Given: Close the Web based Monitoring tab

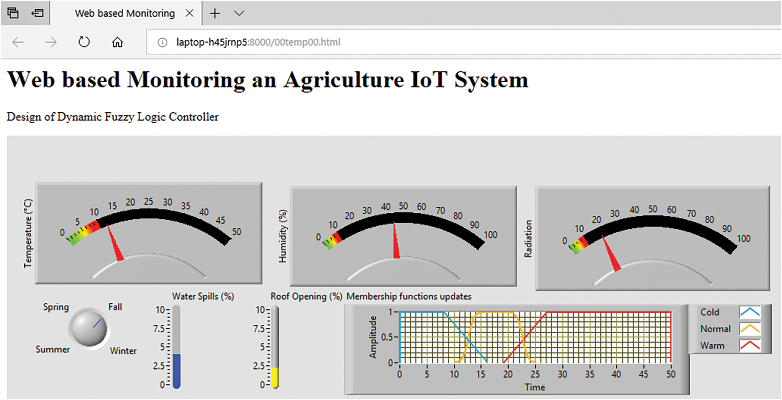Looking at the screenshot, I should point(189,13).
